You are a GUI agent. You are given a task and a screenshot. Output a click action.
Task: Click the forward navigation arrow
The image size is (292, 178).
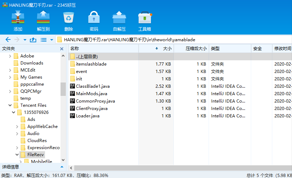pyautogui.click(x=17, y=39)
